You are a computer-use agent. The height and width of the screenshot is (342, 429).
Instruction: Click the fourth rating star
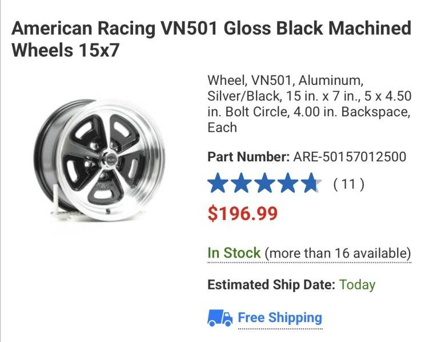(x=290, y=185)
